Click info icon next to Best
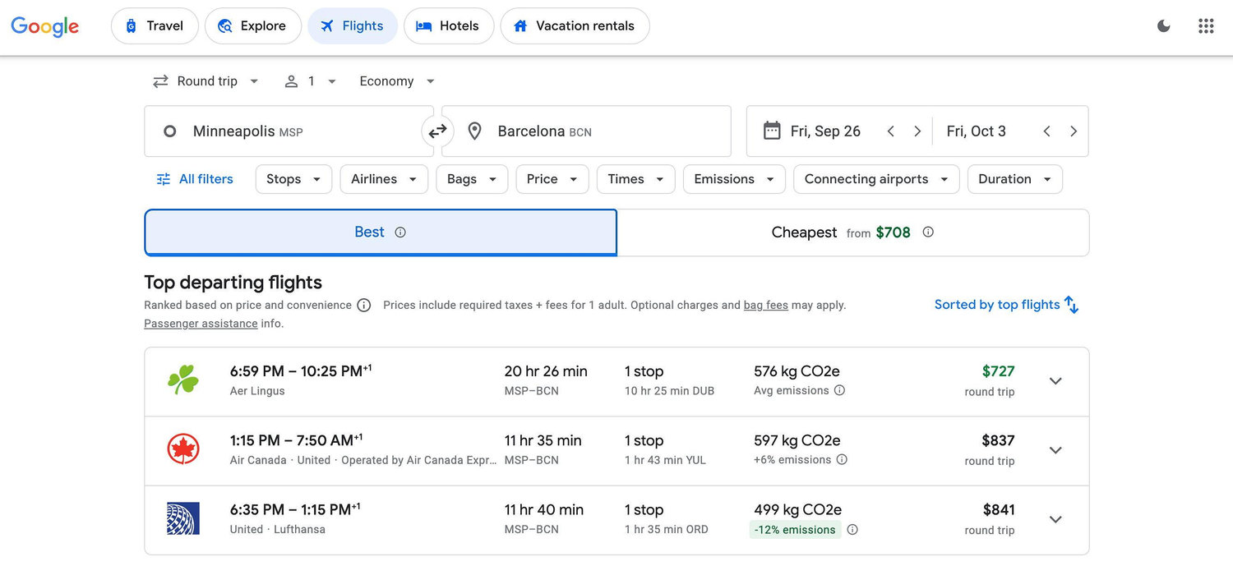The height and width of the screenshot is (566, 1233). pyautogui.click(x=400, y=232)
